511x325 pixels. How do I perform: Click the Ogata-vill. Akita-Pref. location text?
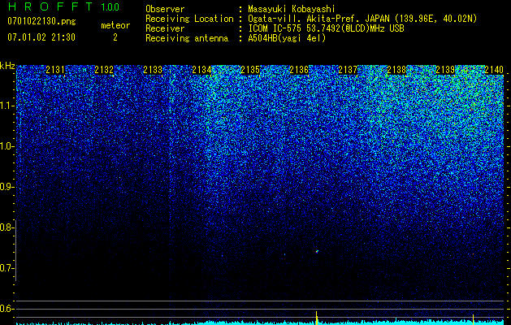(362, 19)
